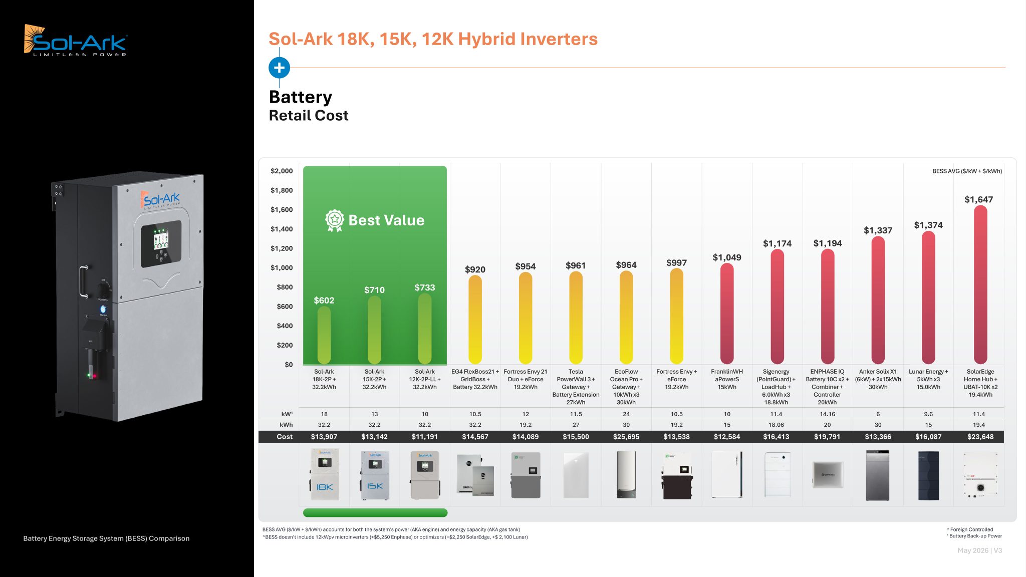Click the EG4 FlexBoss21 GridBoss product image
Viewport: 1026px width, 577px height.
point(475,475)
